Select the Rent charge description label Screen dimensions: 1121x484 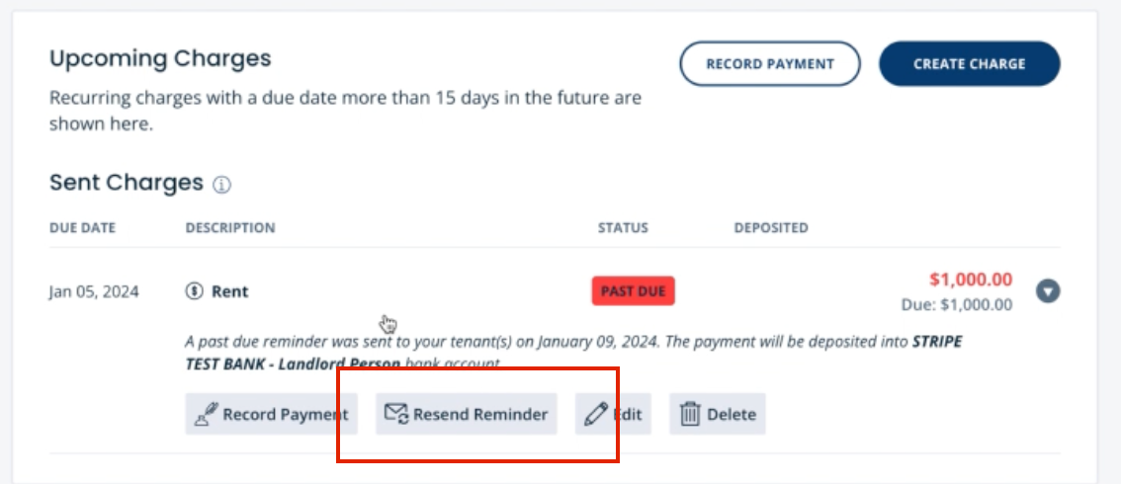coord(230,291)
